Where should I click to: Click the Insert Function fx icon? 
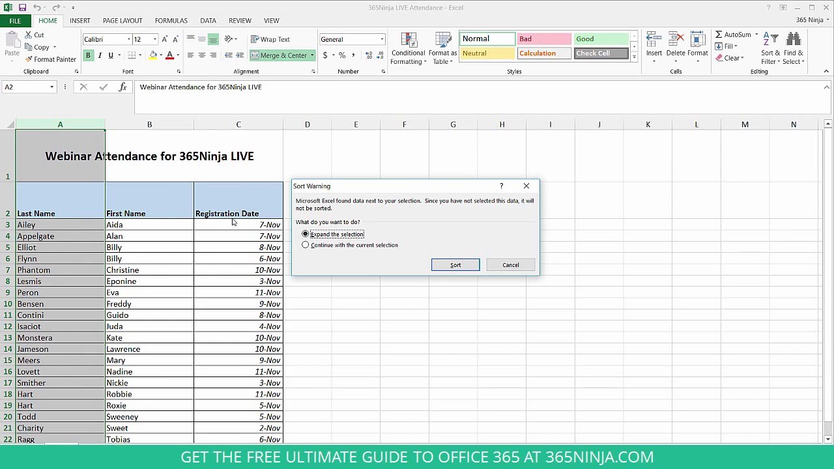click(x=122, y=87)
